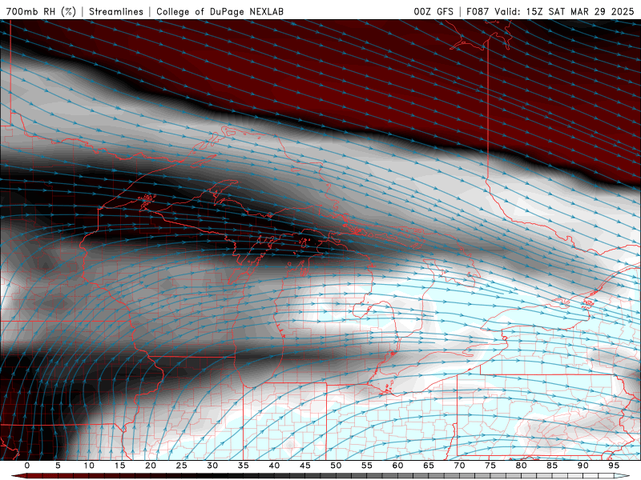Click the "90" colorbar label
641x480 pixels.
pos(583,466)
